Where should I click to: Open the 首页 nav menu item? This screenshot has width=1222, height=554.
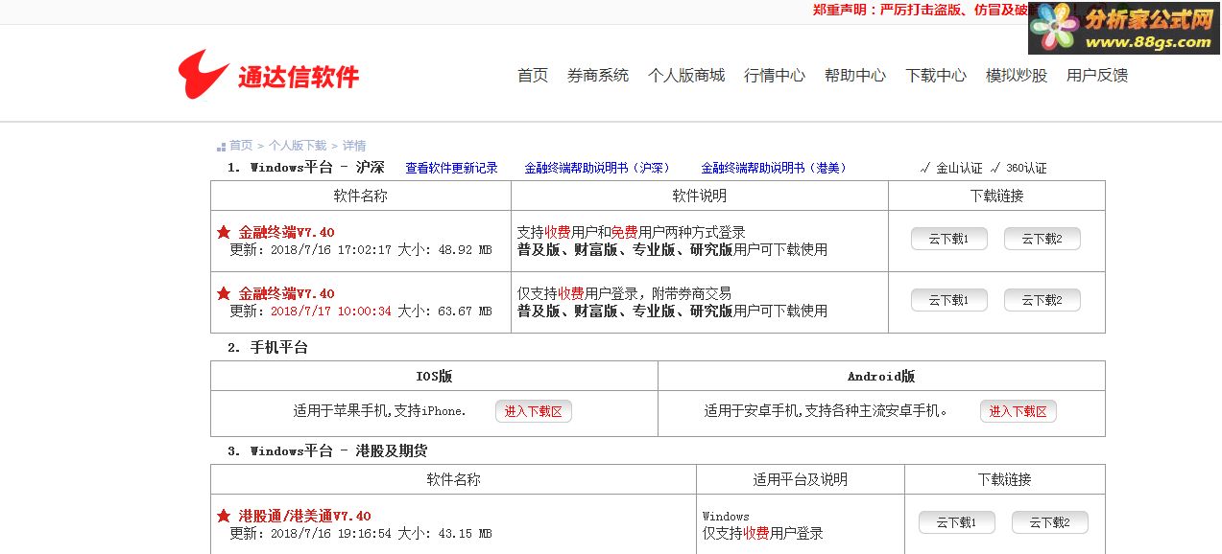point(533,75)
